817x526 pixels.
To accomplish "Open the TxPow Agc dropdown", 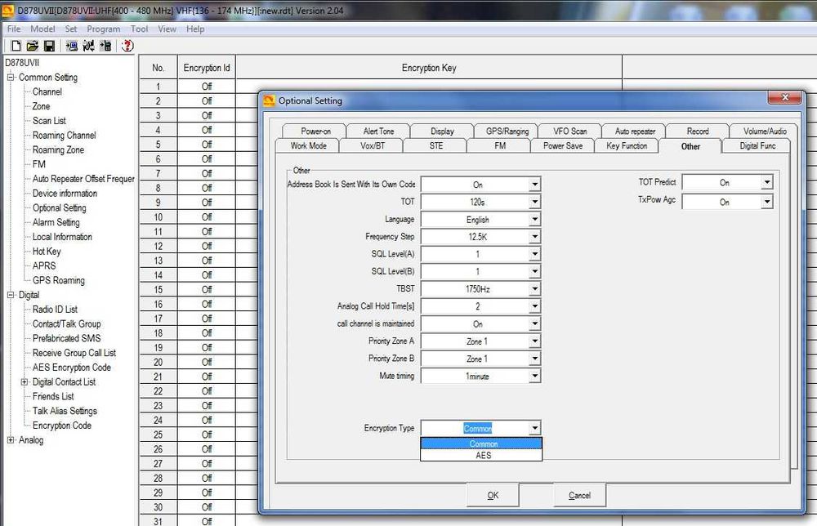I will (766, 202).
